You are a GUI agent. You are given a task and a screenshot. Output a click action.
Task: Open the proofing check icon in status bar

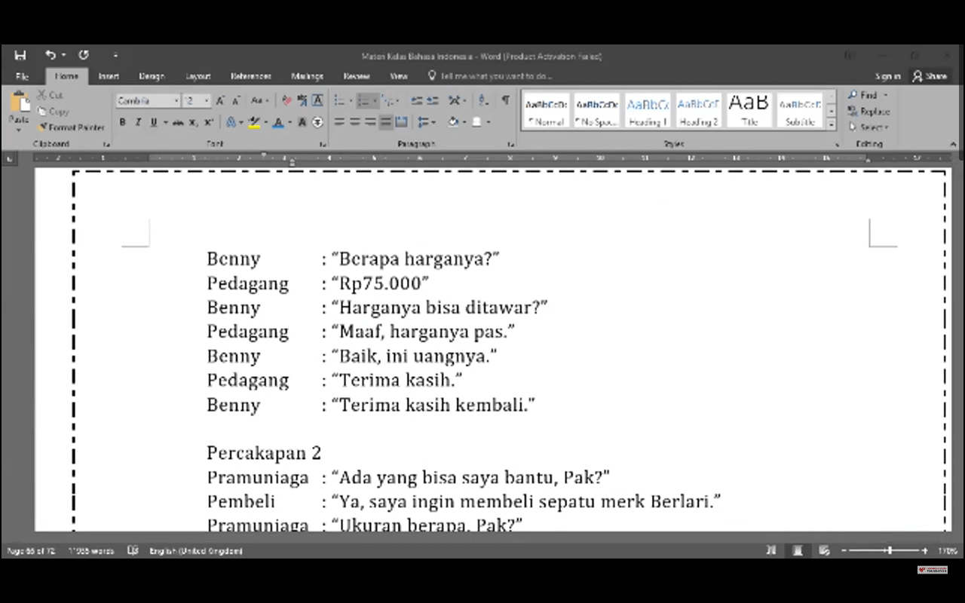(x=133, y=551)
